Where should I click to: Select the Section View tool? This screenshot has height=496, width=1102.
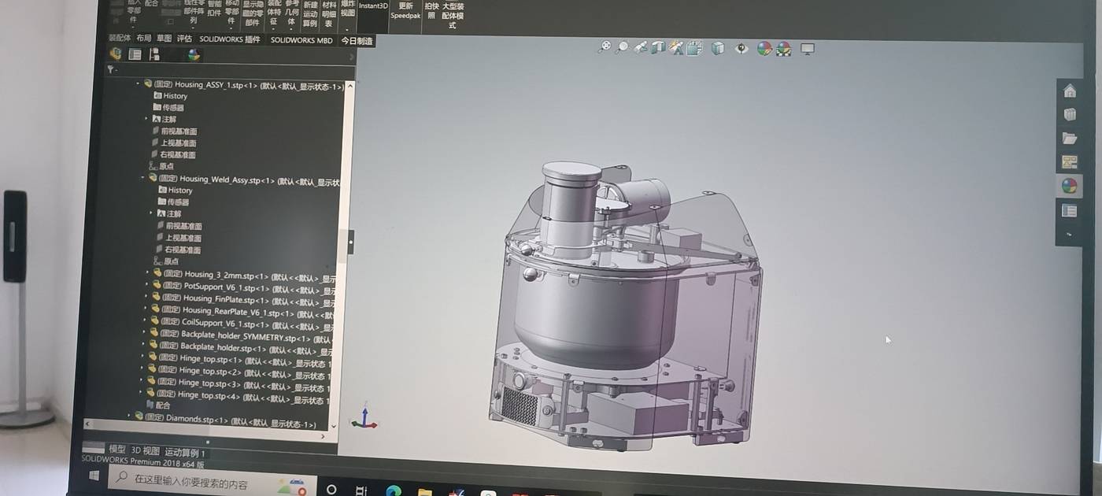click(x=658, y=48)
